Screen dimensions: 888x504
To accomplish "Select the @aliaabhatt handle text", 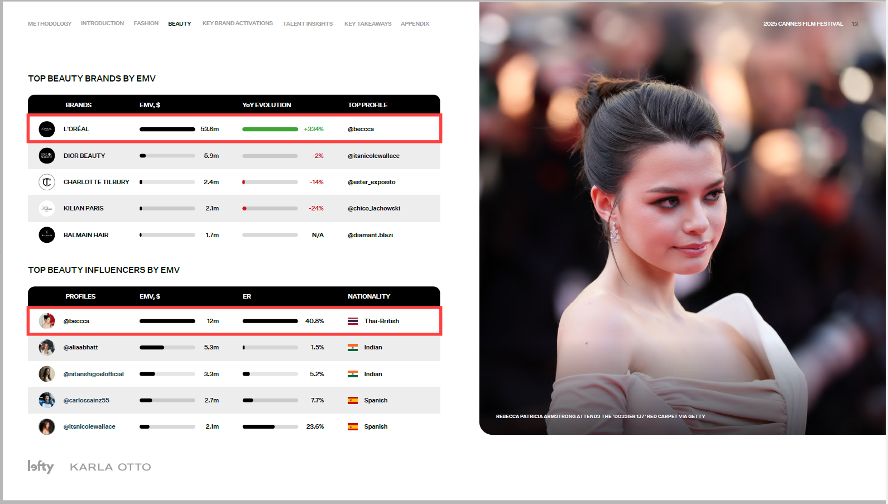I will [x=80, y=347].
